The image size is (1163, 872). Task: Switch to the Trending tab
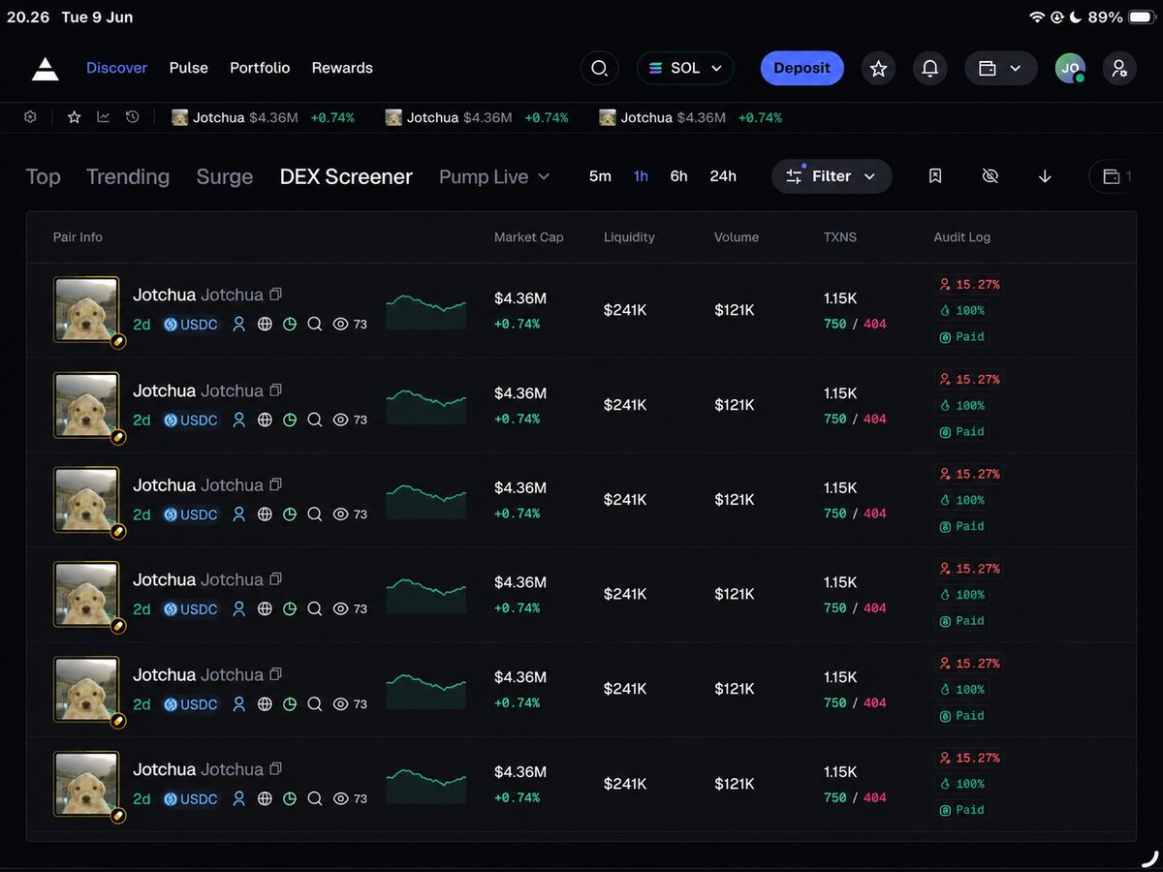click(x=128, y=176)
